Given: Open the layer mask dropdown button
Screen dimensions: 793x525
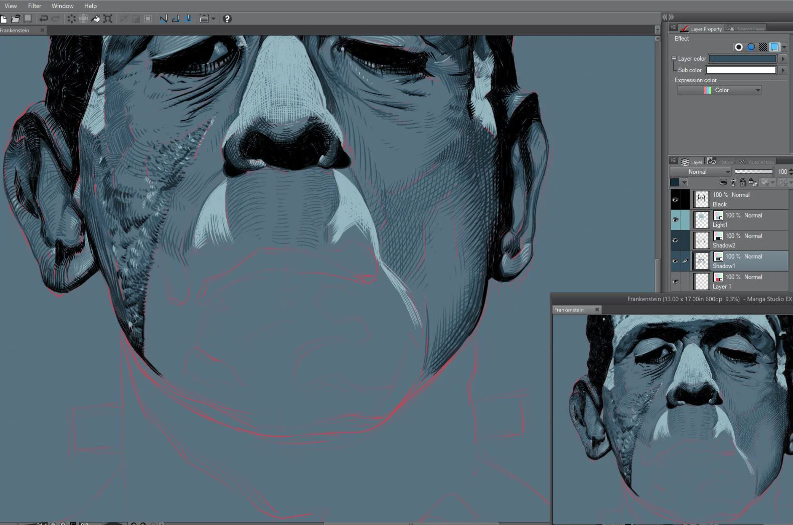Looking at the screenshot, I should click(767, 182).
